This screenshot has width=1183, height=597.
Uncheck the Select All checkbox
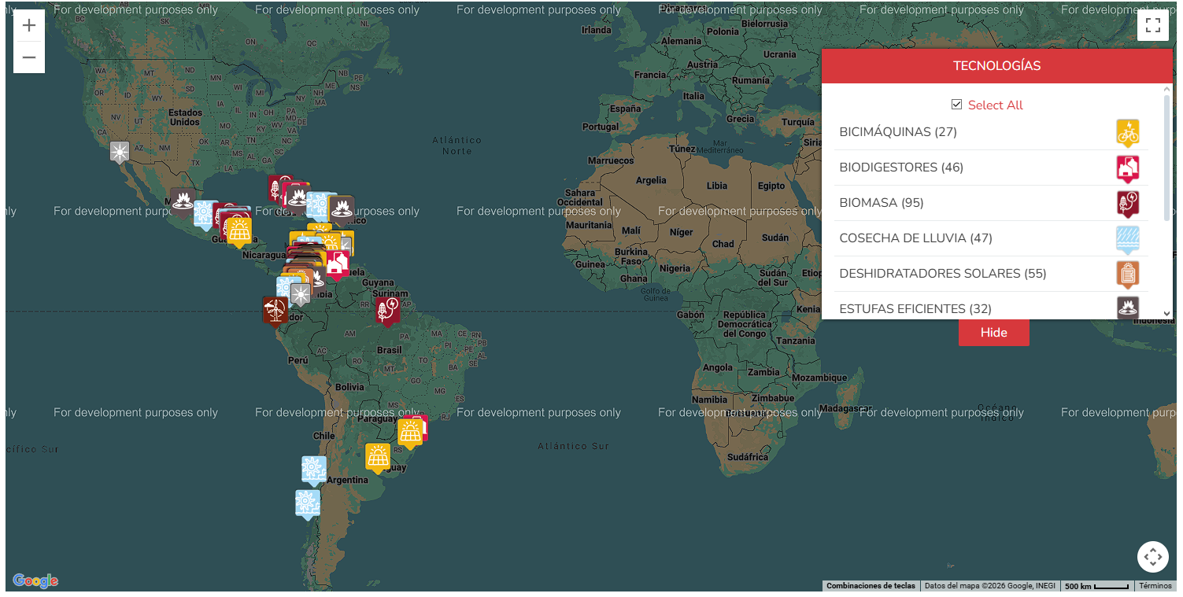(957, 105)
